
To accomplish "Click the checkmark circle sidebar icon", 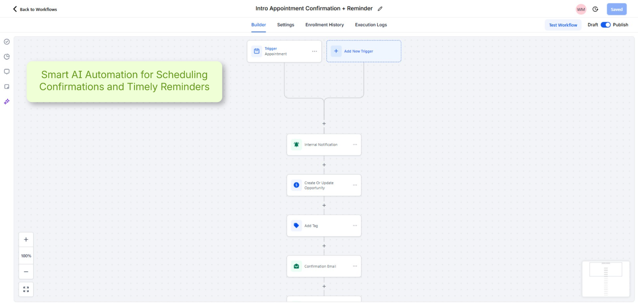I will click(7, 42).
